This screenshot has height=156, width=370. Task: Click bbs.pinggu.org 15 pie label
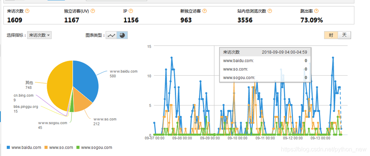tap(26, 109)
